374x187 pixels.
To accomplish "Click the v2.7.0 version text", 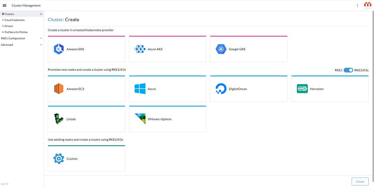I will (5, 184).
